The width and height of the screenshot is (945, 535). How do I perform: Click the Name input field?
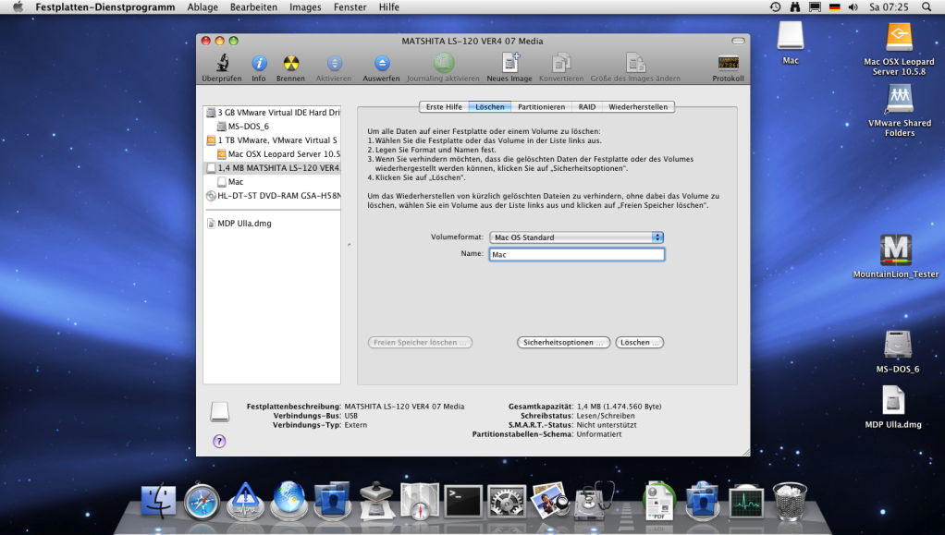coord(576,255)
